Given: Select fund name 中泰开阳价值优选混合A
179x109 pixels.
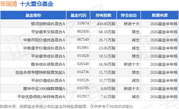Looking at the screenshot, I should pyautogui.click(x=44, y=40).
